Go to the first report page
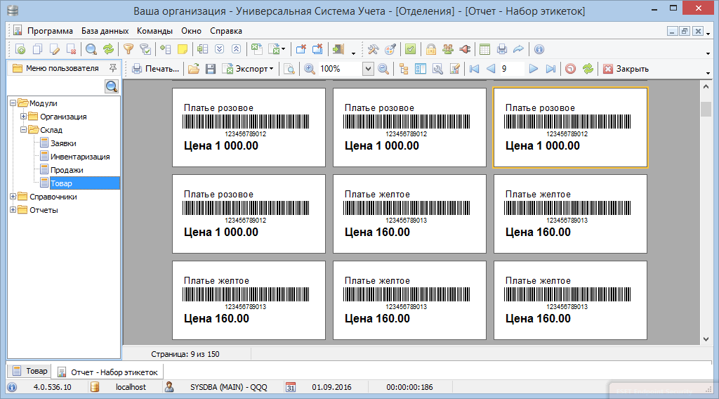Screen dimensions: 719x399 tap(474, 69)
